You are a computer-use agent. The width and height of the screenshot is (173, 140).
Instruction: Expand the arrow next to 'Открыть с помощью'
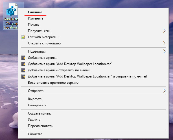[165, 43]
